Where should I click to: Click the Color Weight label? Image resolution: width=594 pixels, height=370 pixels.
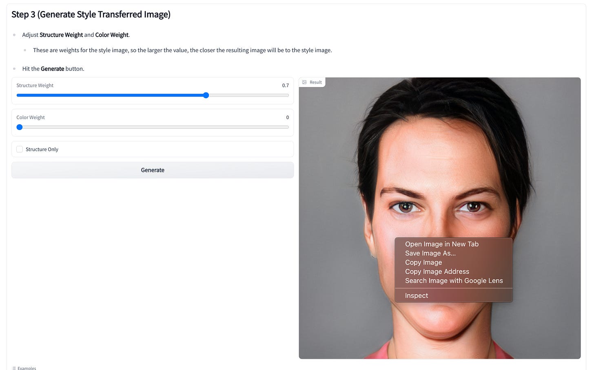pyautogui.click(x=30, y=117)
